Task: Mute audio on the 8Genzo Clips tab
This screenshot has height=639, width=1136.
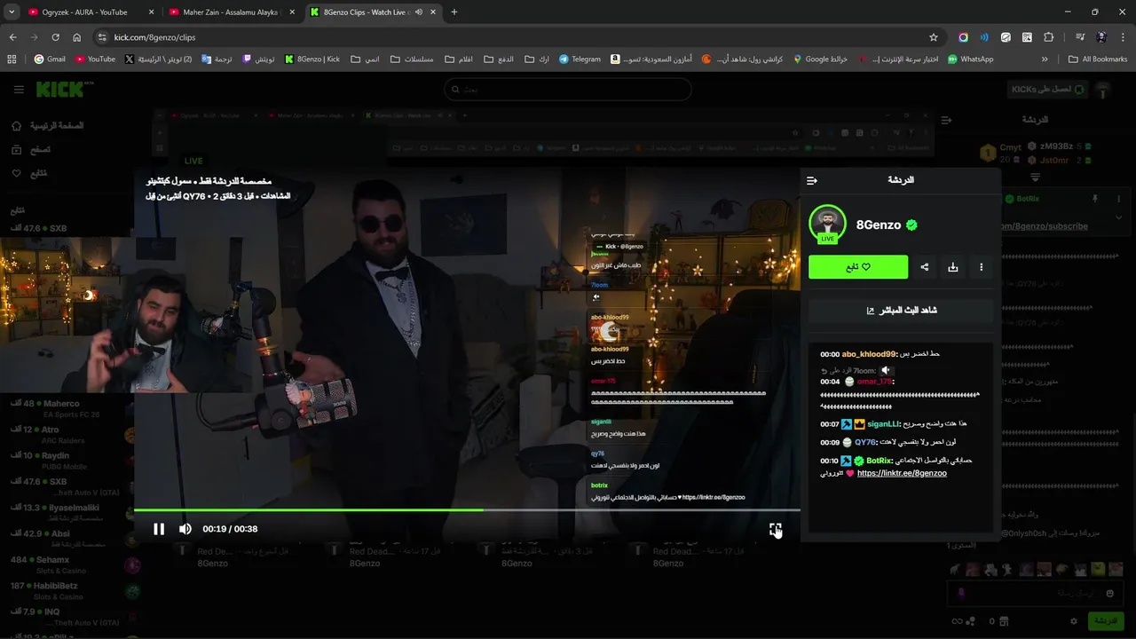Action: [x=419, y=12]
